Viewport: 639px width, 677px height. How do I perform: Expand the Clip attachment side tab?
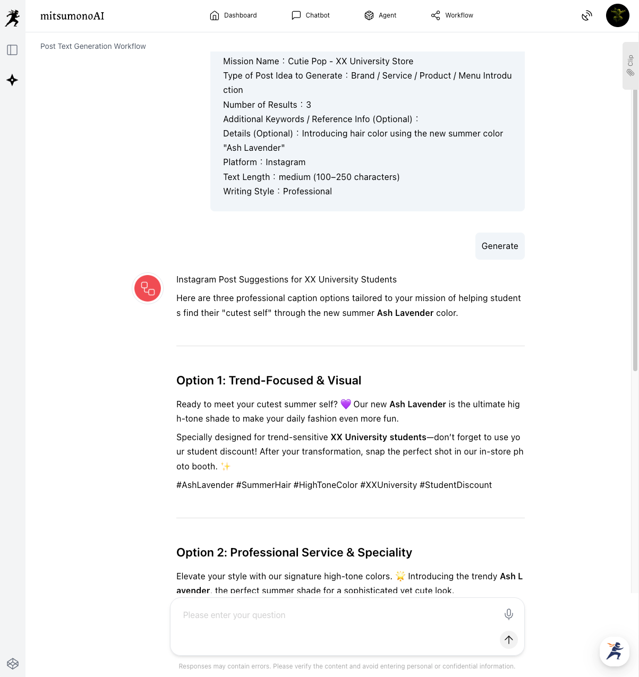[x=630, y=66]
